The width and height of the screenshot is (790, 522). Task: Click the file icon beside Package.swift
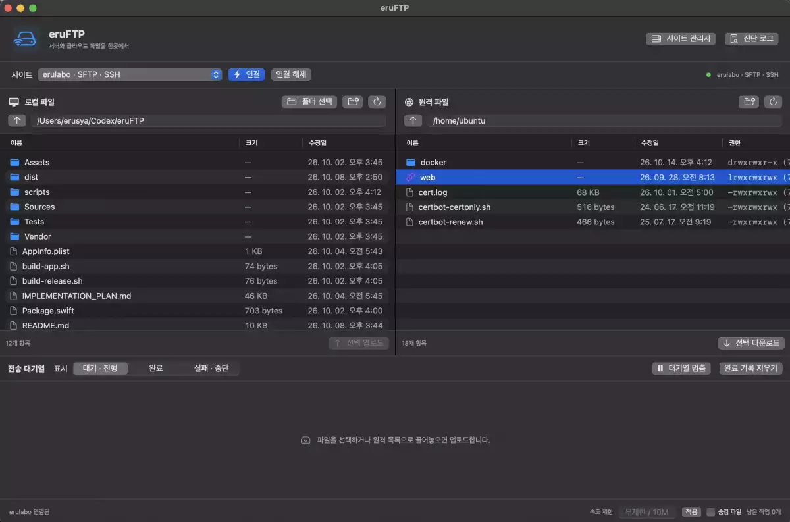pos(14,311)
